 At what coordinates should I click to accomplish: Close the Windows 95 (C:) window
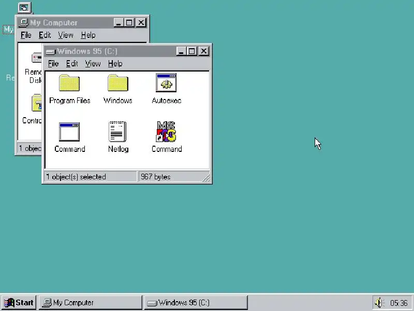click(x=203, y=51)
